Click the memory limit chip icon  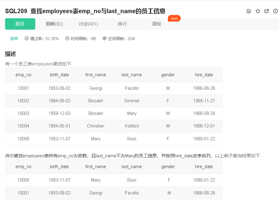tap(105, 38)
